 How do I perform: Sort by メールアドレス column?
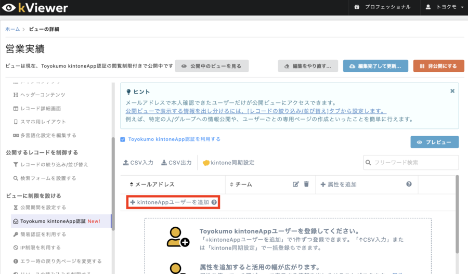(152, 185)
